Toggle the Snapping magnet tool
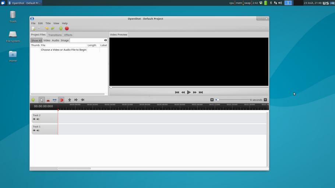This screenshot has height=188, width=335. [61, 100]
